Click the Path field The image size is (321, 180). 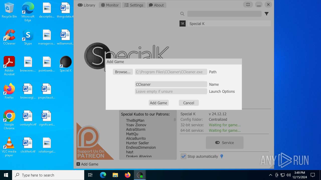point(171,72)
